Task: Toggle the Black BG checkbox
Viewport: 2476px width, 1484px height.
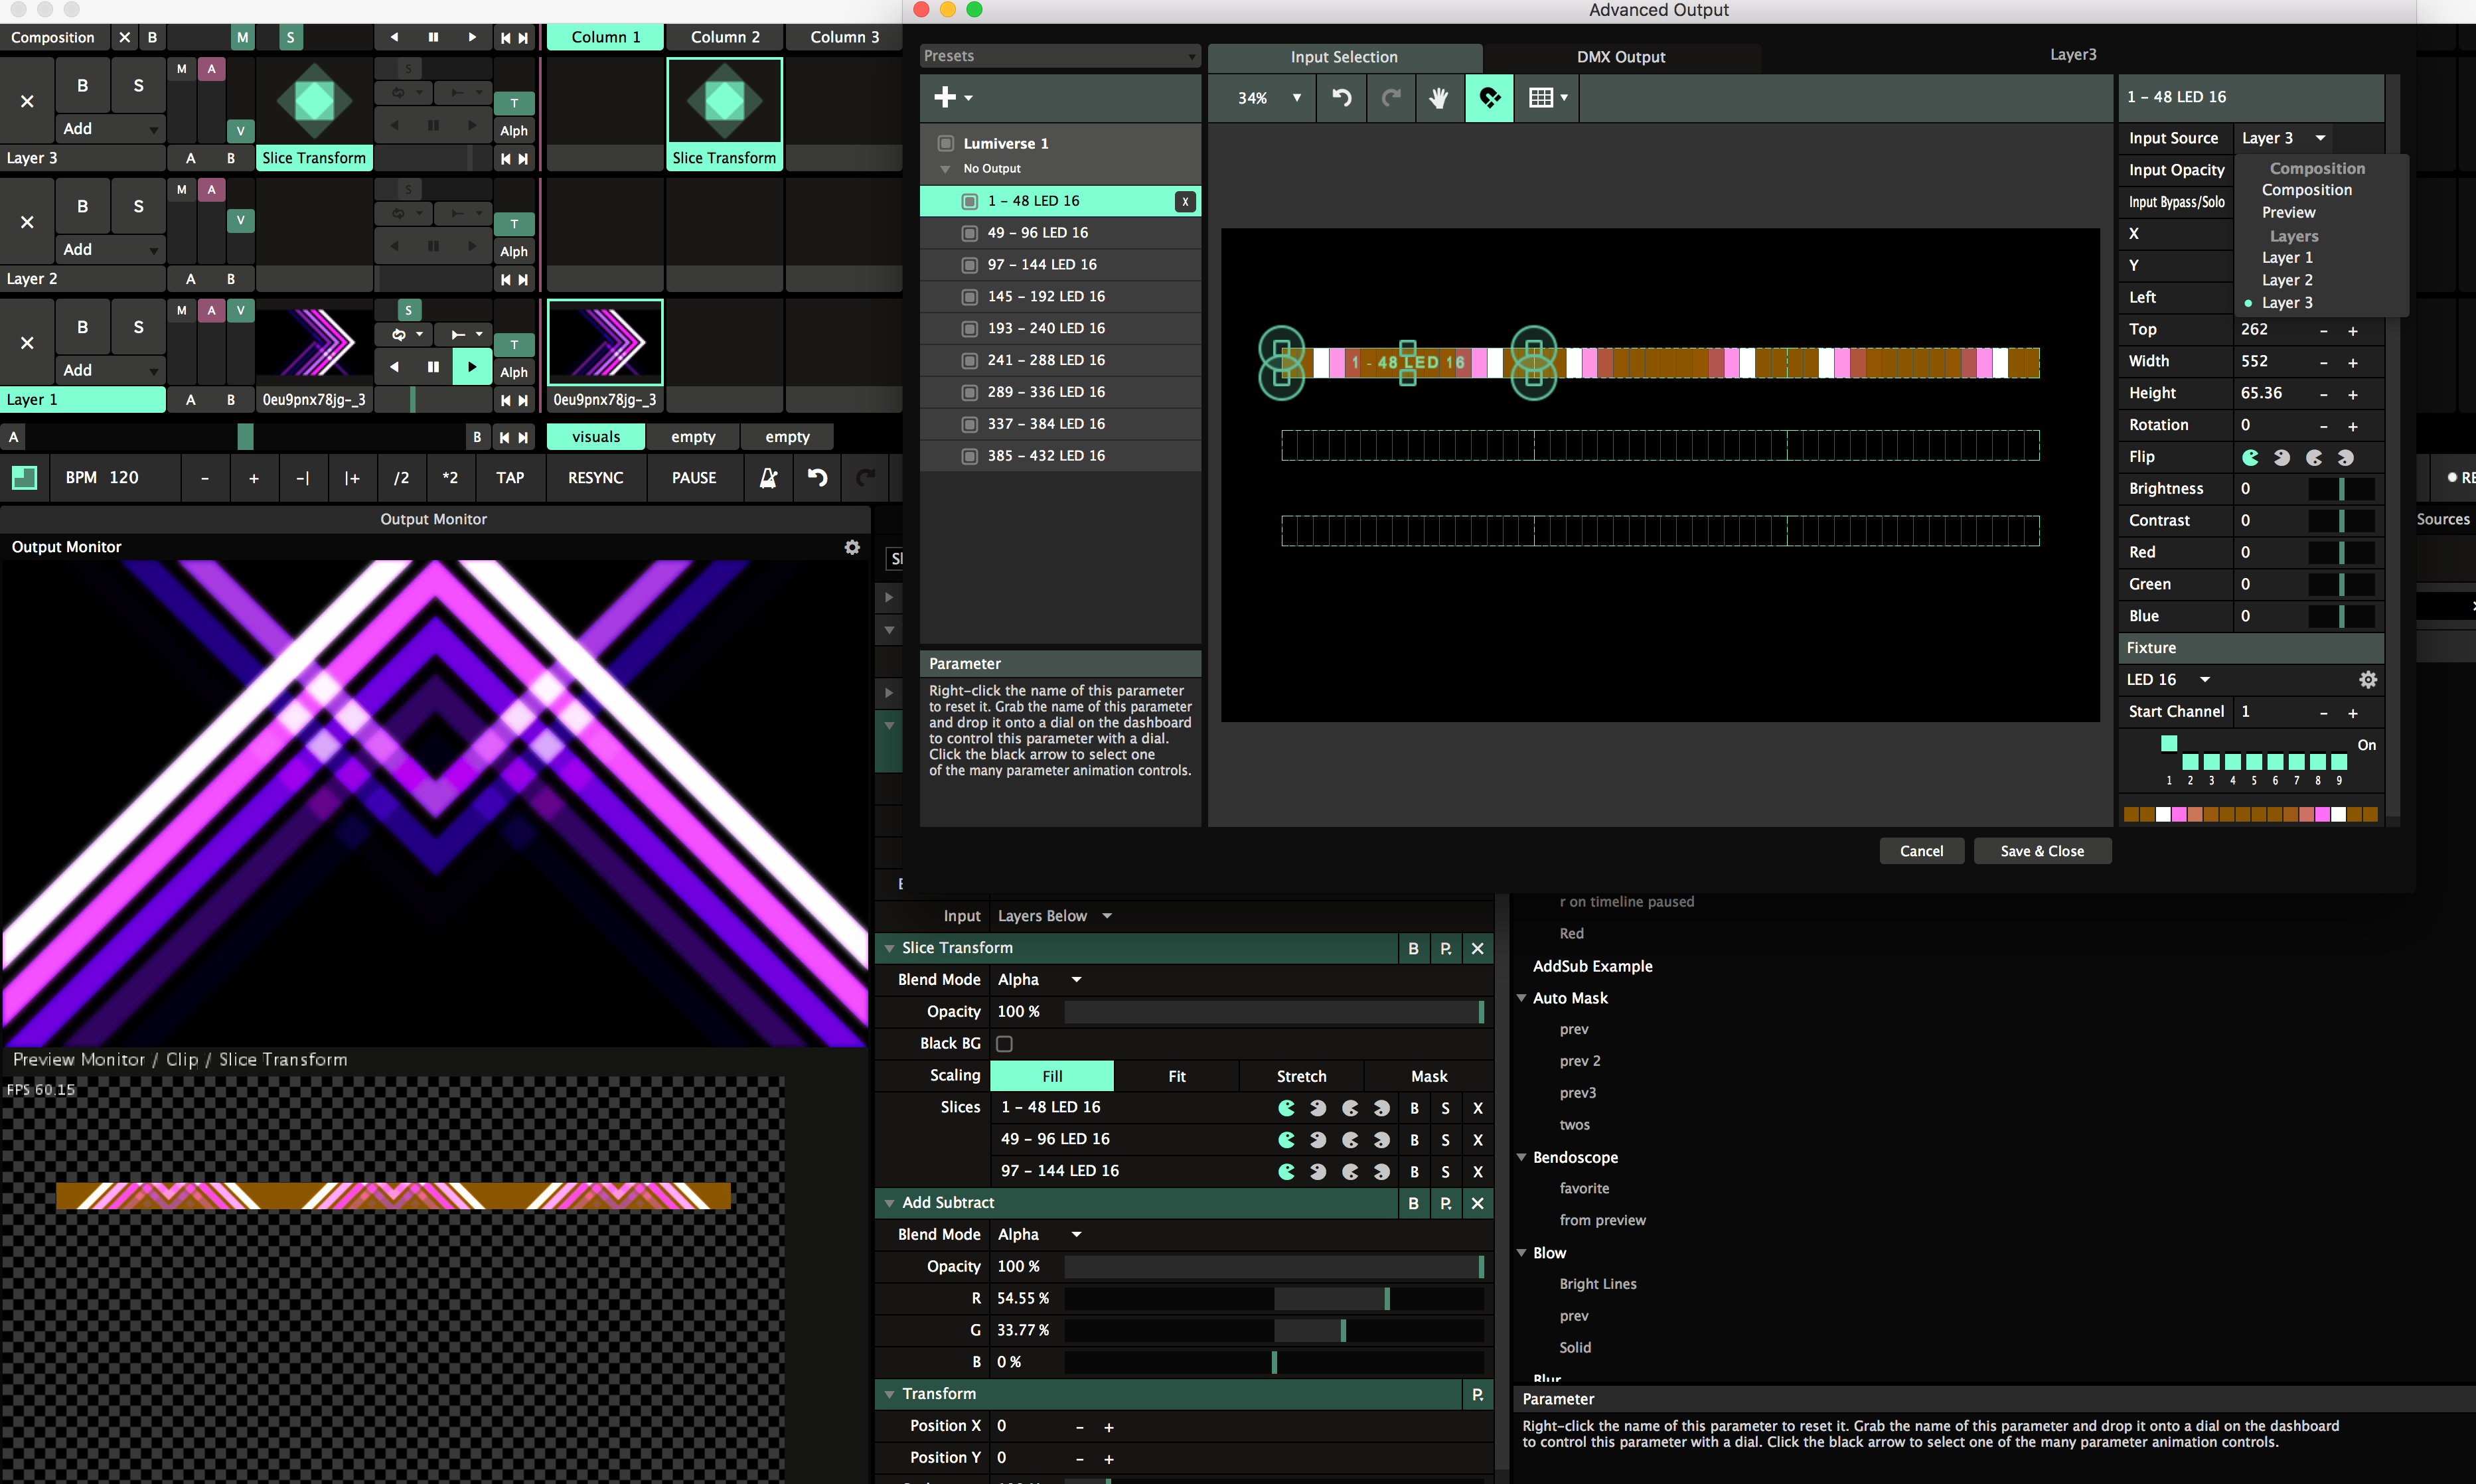Action: [1004, 1043]
